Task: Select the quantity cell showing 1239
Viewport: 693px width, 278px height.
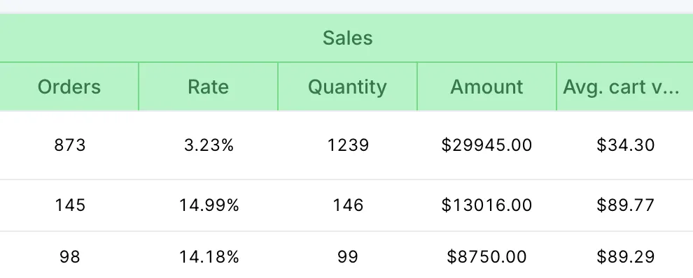Action: 347,145
